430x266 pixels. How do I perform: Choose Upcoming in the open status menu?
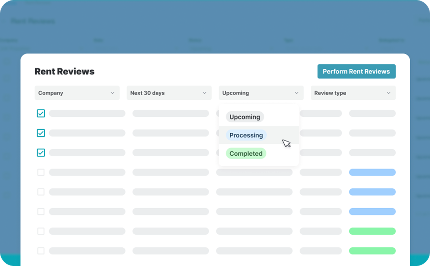[x=244, y=117]
